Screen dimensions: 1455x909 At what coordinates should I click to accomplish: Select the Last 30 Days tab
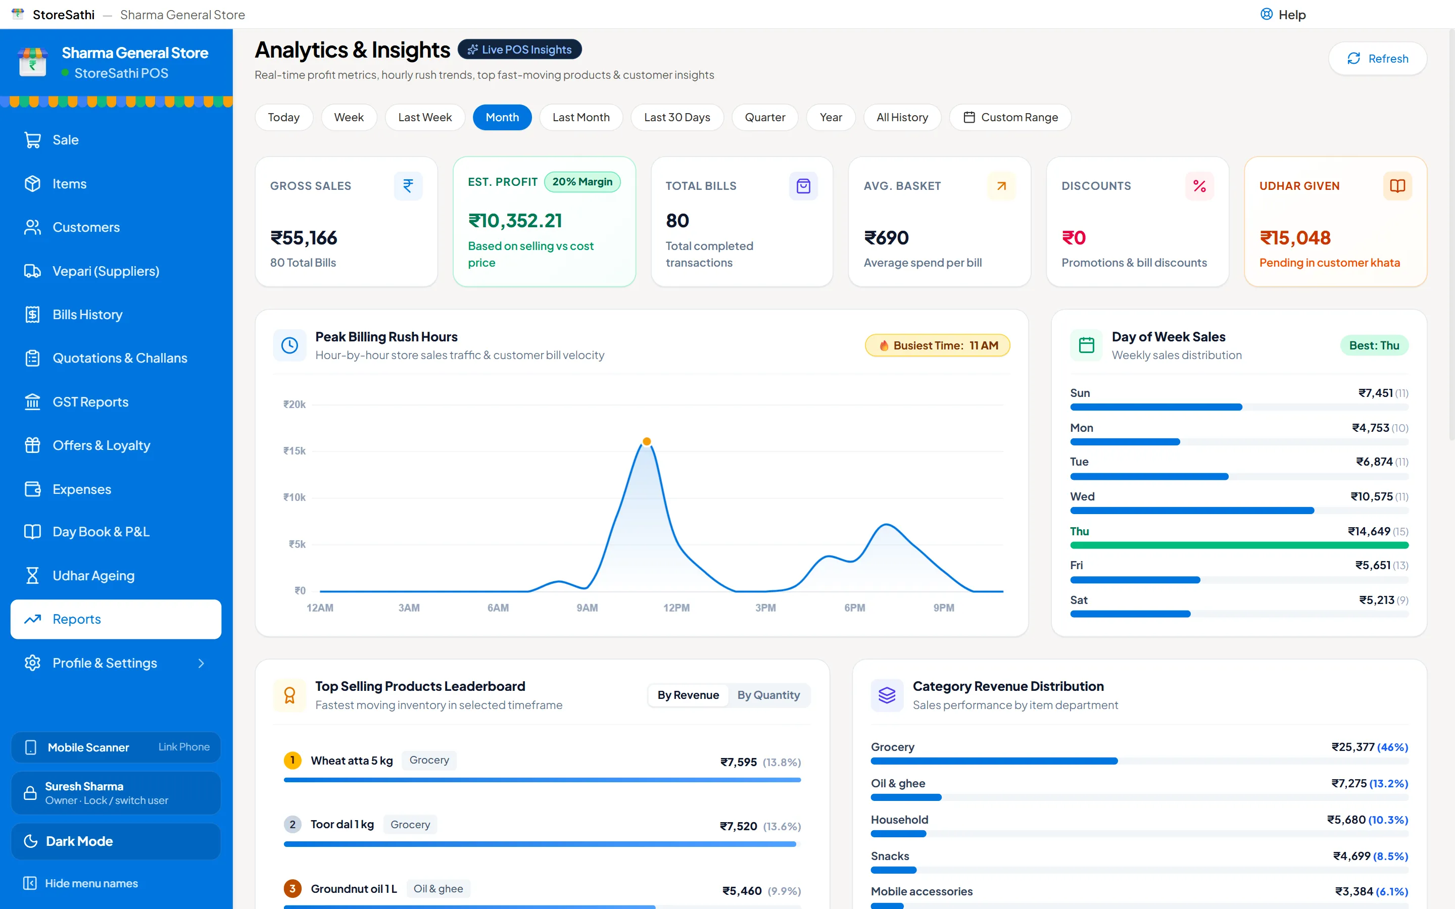pyautogui.click(x=677, y=117)
